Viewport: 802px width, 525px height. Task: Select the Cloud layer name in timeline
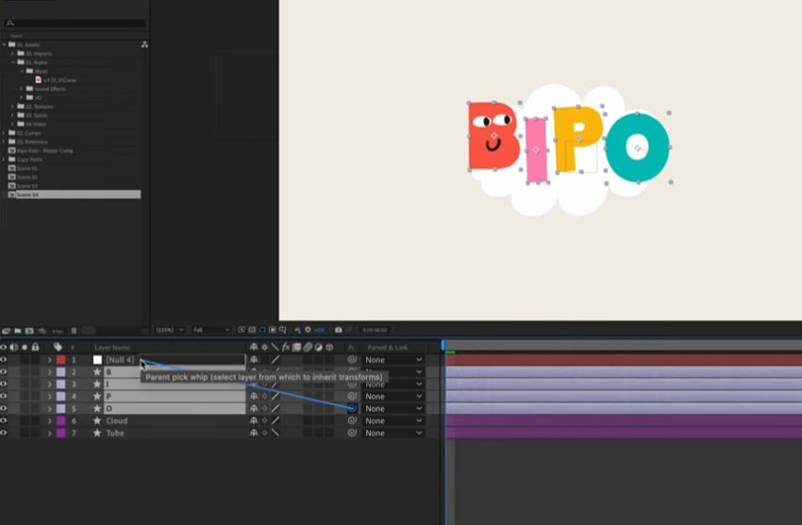click(x=117, y=420)
